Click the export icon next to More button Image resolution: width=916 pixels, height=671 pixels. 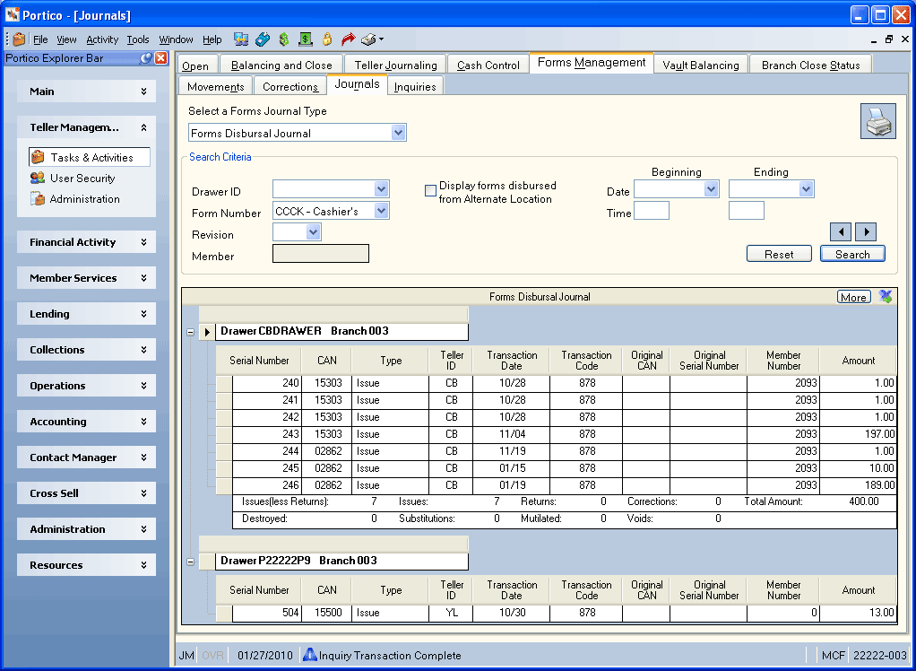886,297
